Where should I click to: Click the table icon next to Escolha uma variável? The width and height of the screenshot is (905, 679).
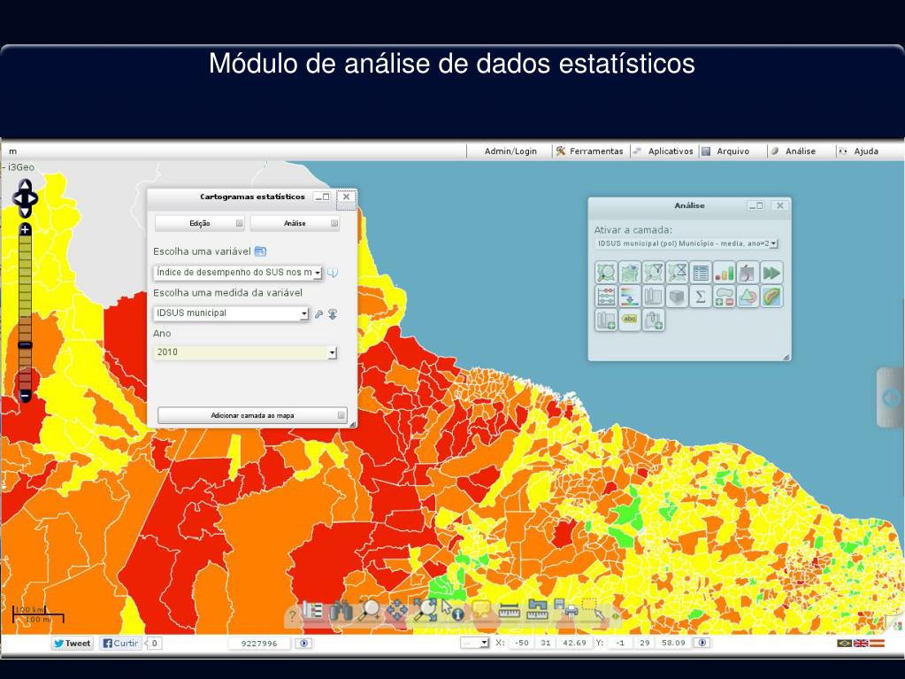(260, 251)
